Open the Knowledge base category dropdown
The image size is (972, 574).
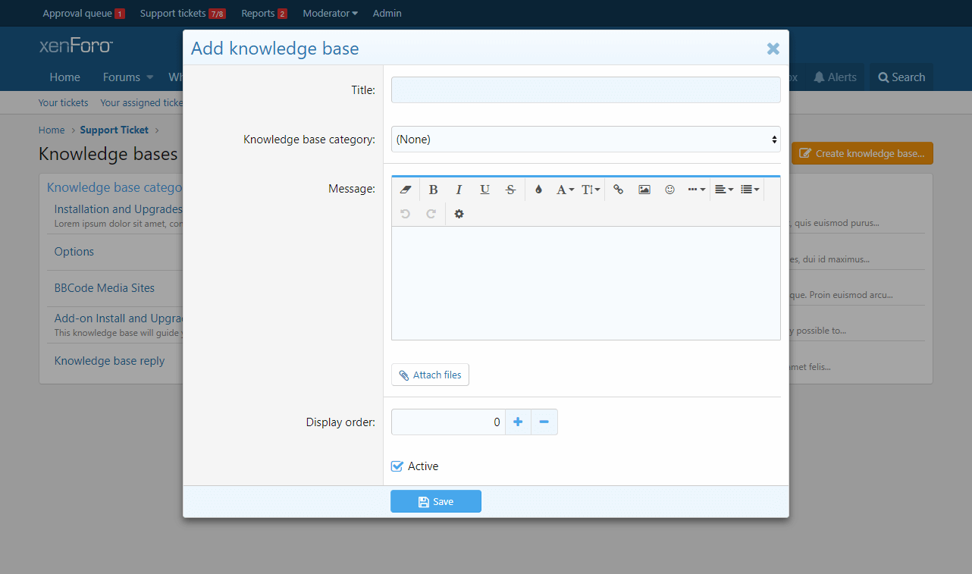pyautogui.click(x=585, y=140)
